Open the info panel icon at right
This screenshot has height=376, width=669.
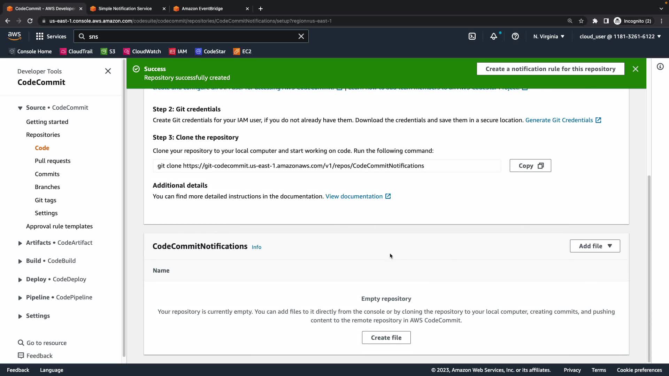(x=660, y=66)
